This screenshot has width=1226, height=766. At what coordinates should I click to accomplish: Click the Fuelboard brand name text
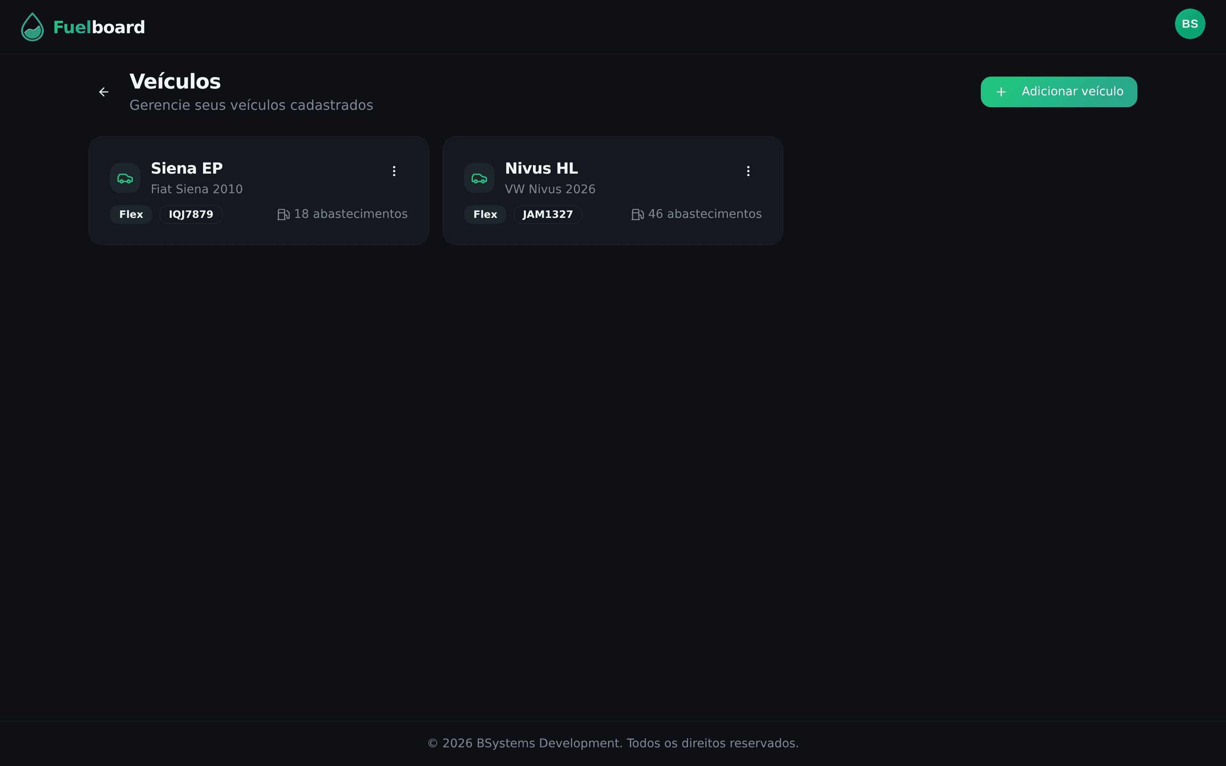(99, 27)
